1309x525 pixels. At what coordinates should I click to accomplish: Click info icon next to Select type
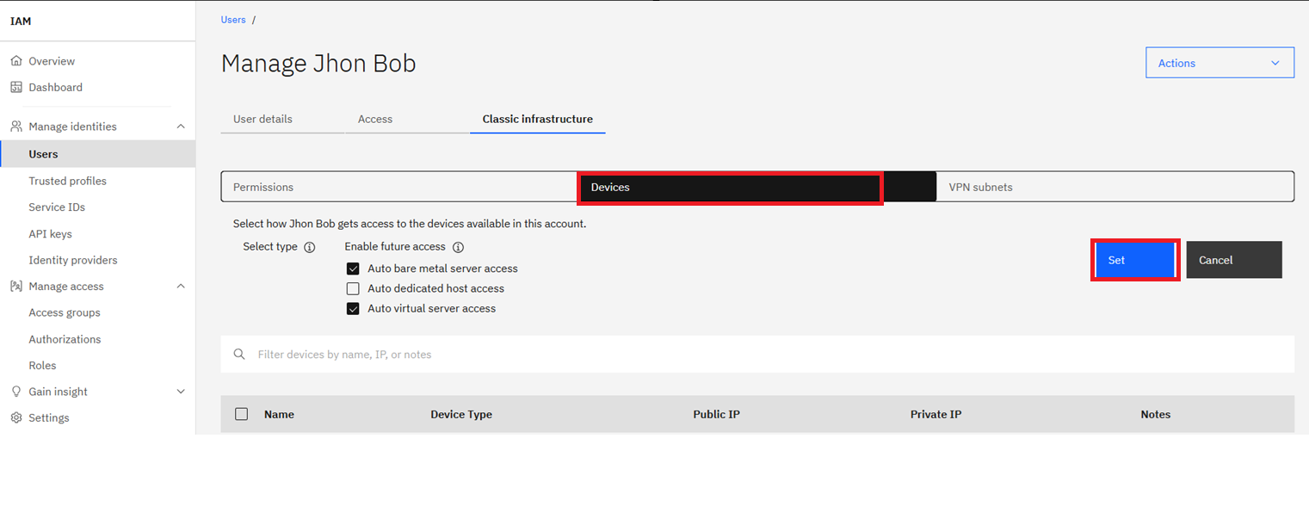[310, 247]
